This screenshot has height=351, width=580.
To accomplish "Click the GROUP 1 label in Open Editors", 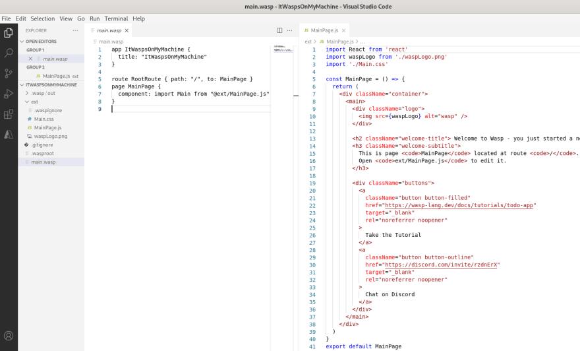I will coord(35,50).
